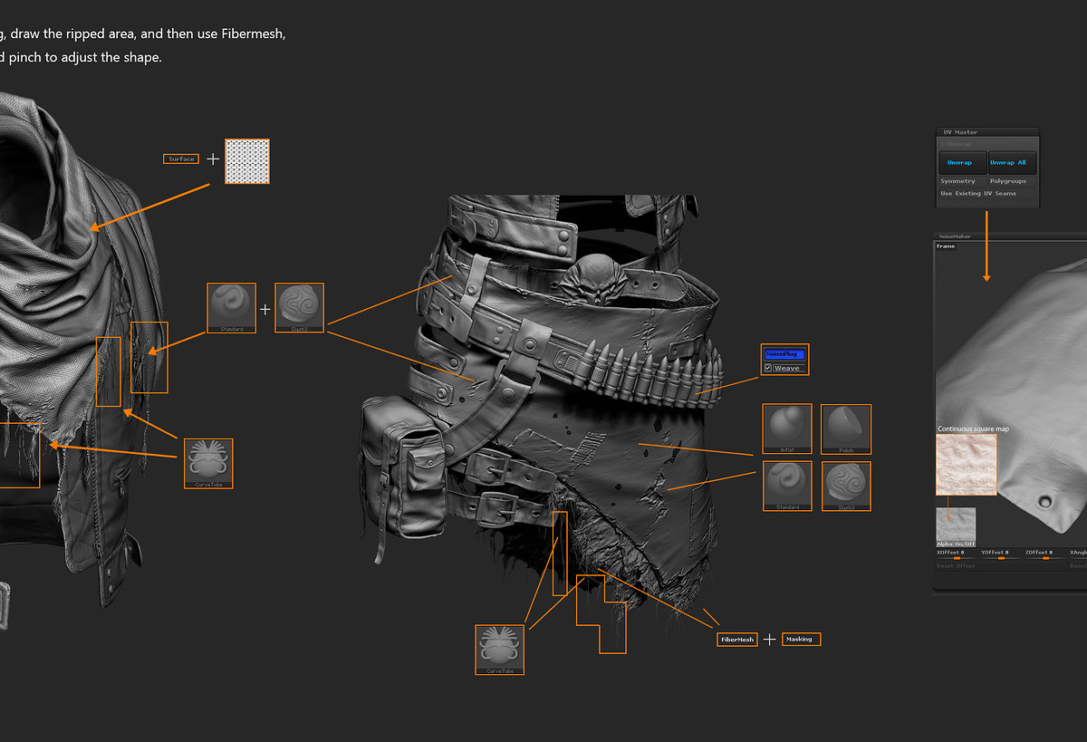Screen dimensions: 1087x742
Task: Enable Use Existing UV Seams option
Action: pos(987,193)
